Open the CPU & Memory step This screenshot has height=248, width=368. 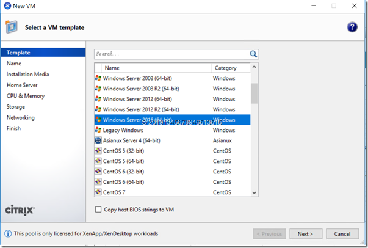(x=25, y=96)
